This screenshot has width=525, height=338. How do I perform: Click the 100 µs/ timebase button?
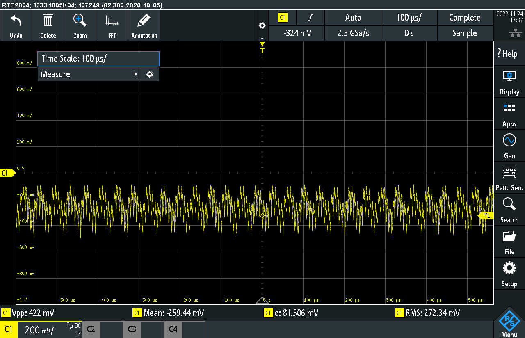point(409,18)
